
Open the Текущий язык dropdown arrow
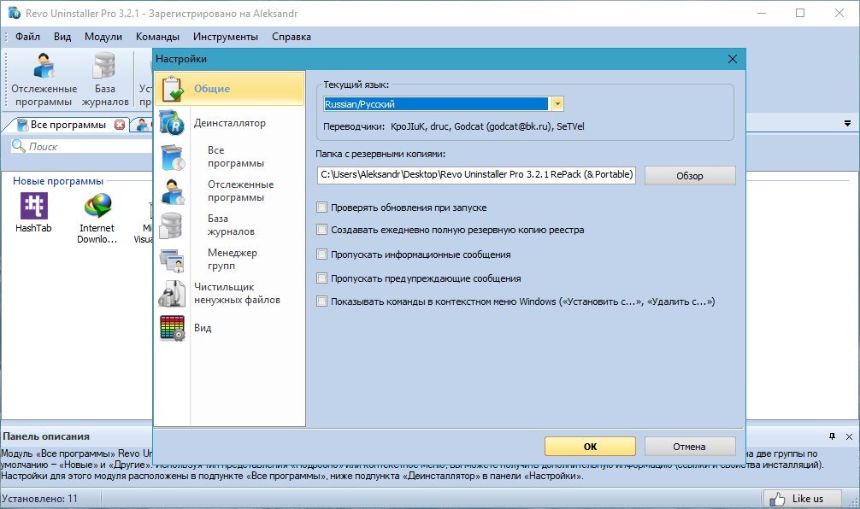557,103
